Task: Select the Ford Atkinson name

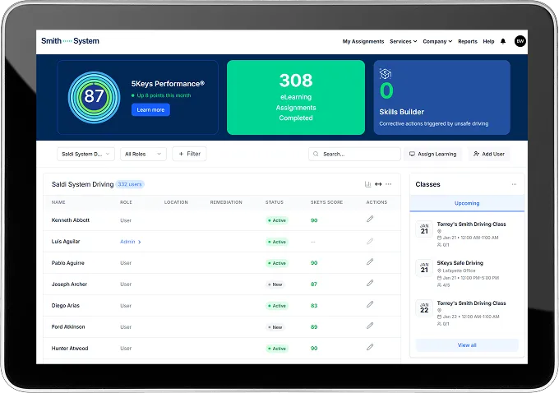Action: 68,326
